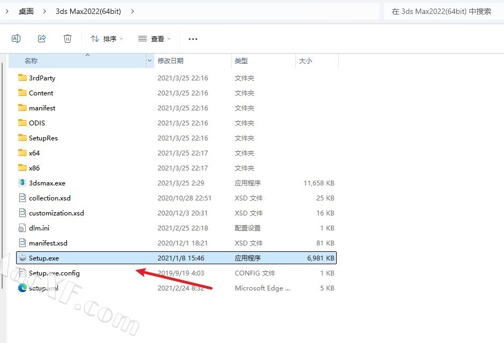The image size is (504, 343).
Task: Select the collection.xsd file icon
Action: (22, 198)
